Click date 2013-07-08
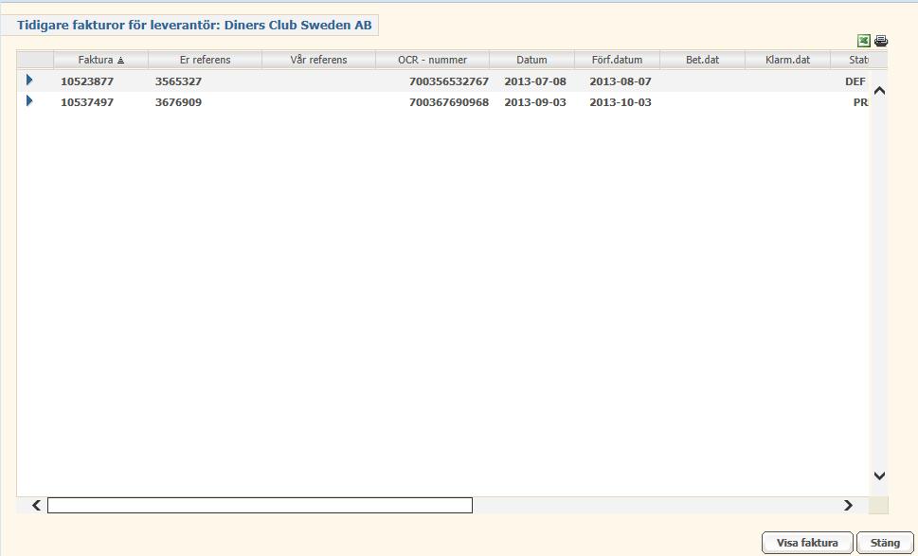This screenshot has height=556, width=918. pyautogui.click(x=535, y=81)
